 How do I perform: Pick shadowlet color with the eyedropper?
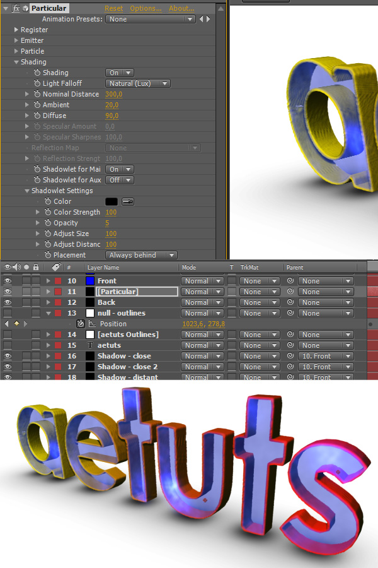coord(128,201)
